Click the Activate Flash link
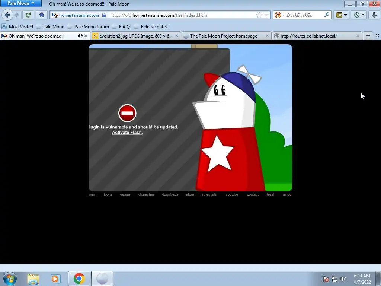 click(127, 133)
